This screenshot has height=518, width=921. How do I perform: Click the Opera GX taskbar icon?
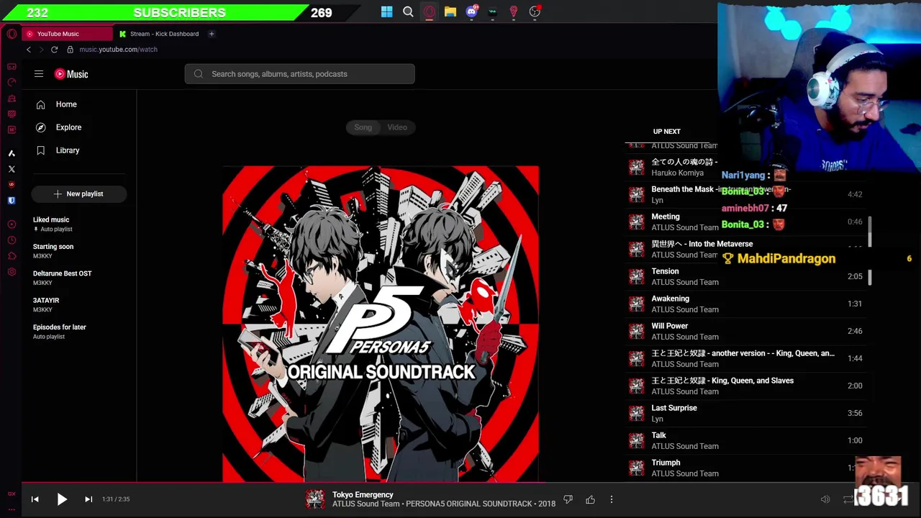430,12
